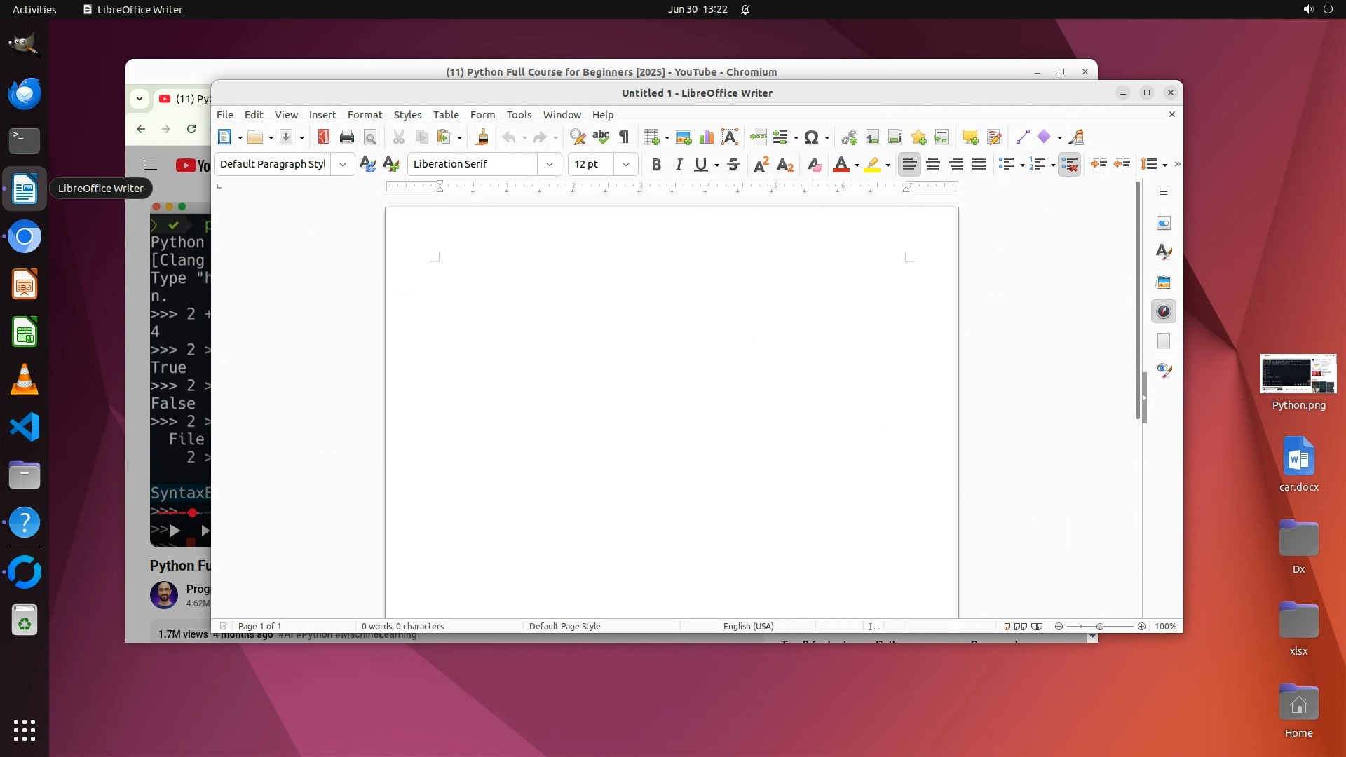
Task: Click the zoom slider handle
Action: (1099, 626)
